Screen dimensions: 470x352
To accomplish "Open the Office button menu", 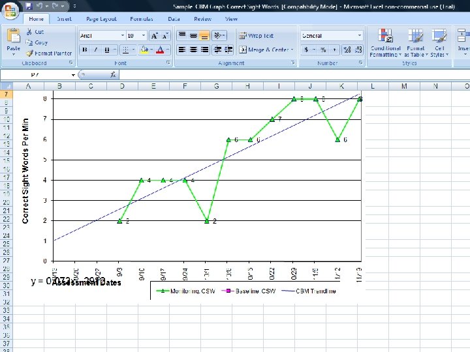I will (10, 11).
